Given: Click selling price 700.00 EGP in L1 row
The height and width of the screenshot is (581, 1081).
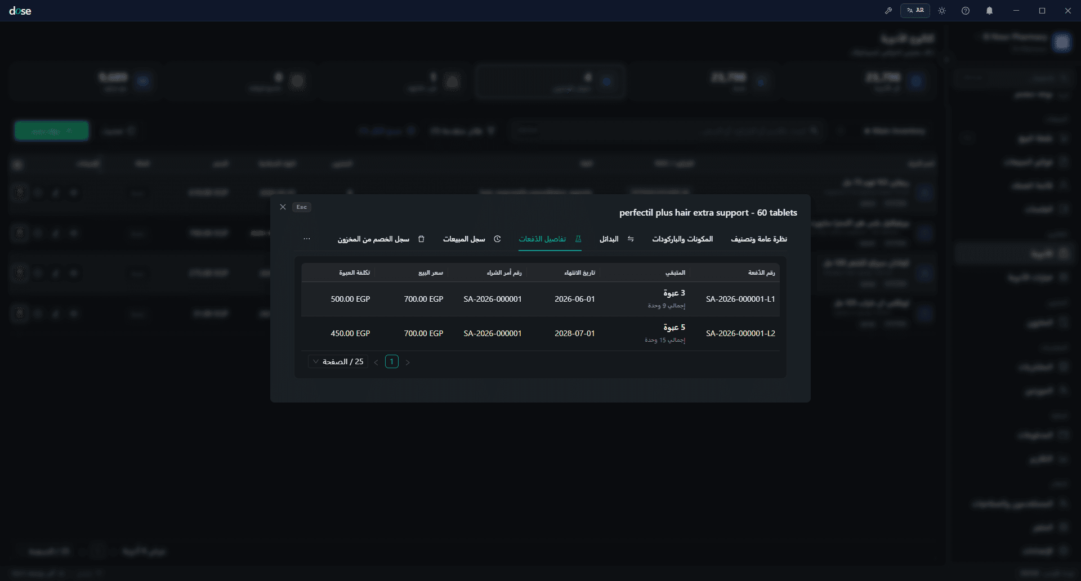Looking at the screenshot, I should click(x=423, y=299).
